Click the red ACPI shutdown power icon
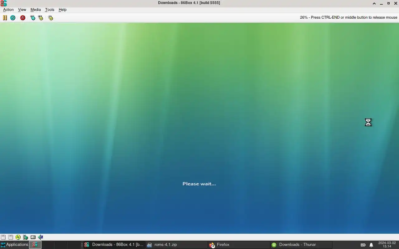 (23, 18)
